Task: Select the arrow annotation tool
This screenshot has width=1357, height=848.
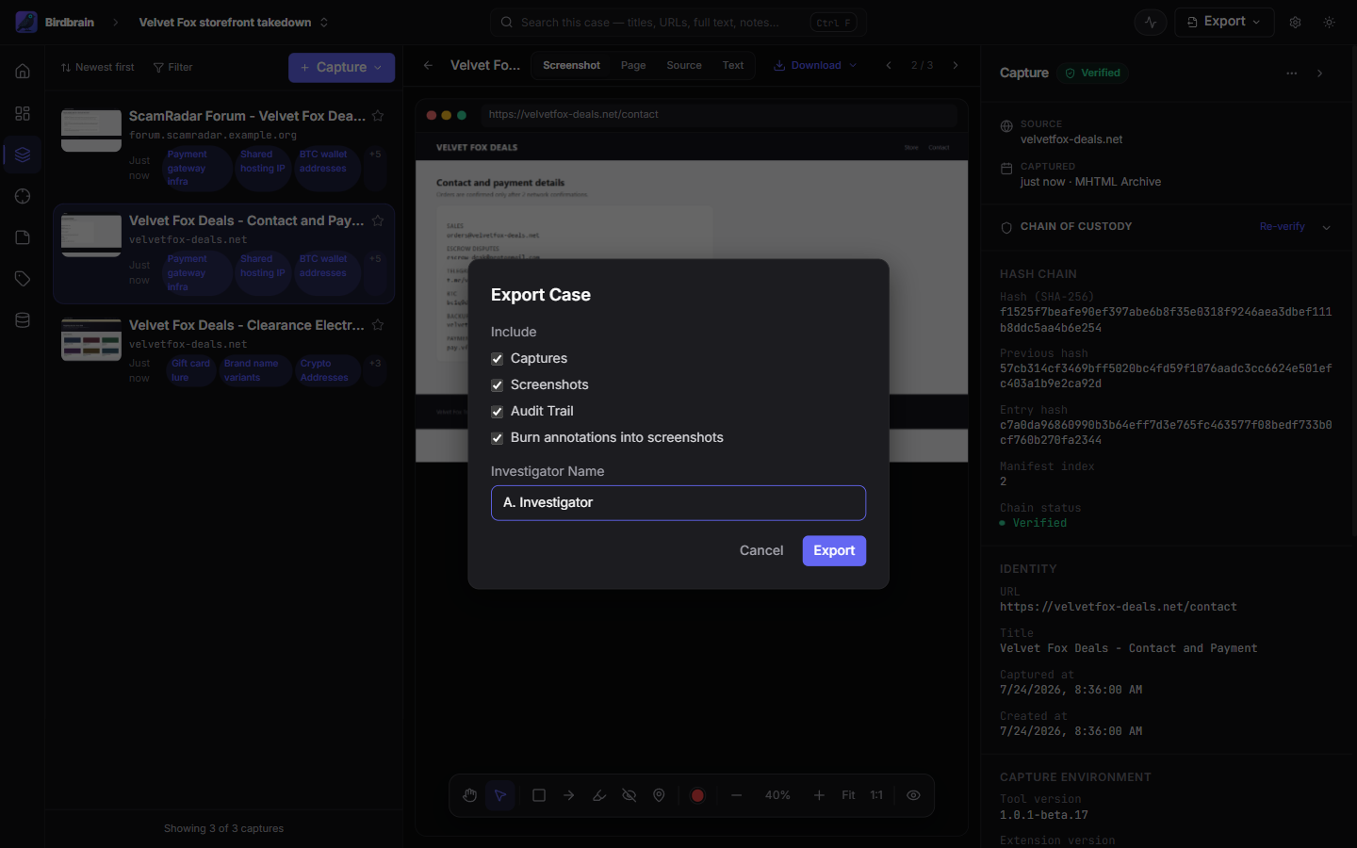Action: (569, 795)
